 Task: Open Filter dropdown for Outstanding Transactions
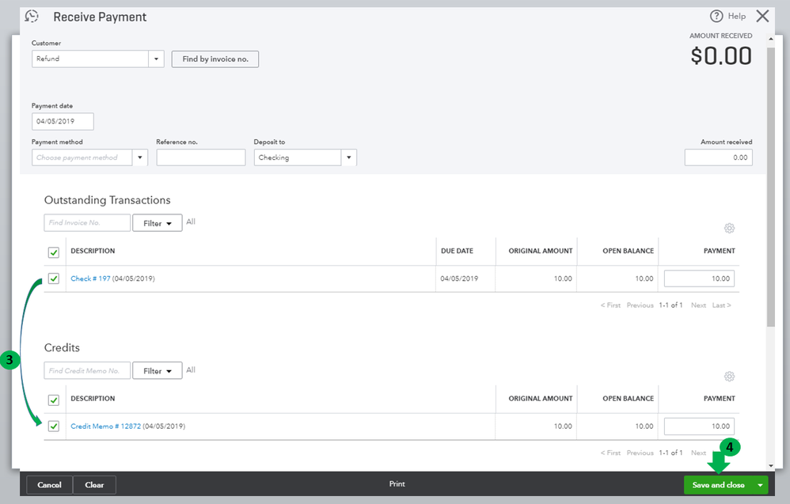157,223
